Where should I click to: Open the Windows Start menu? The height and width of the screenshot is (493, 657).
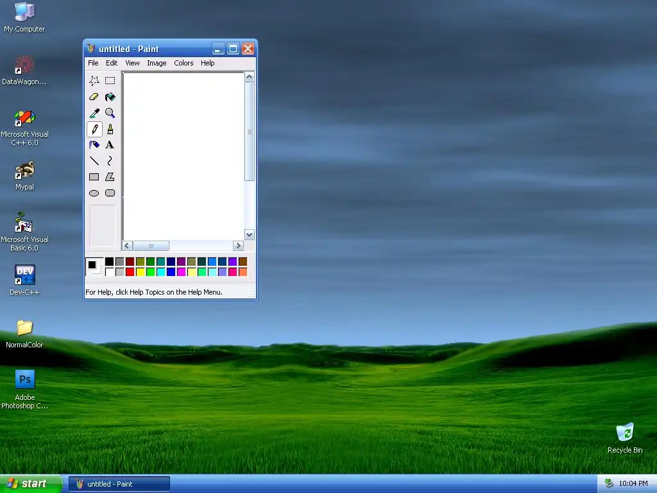tap(31, 484)
